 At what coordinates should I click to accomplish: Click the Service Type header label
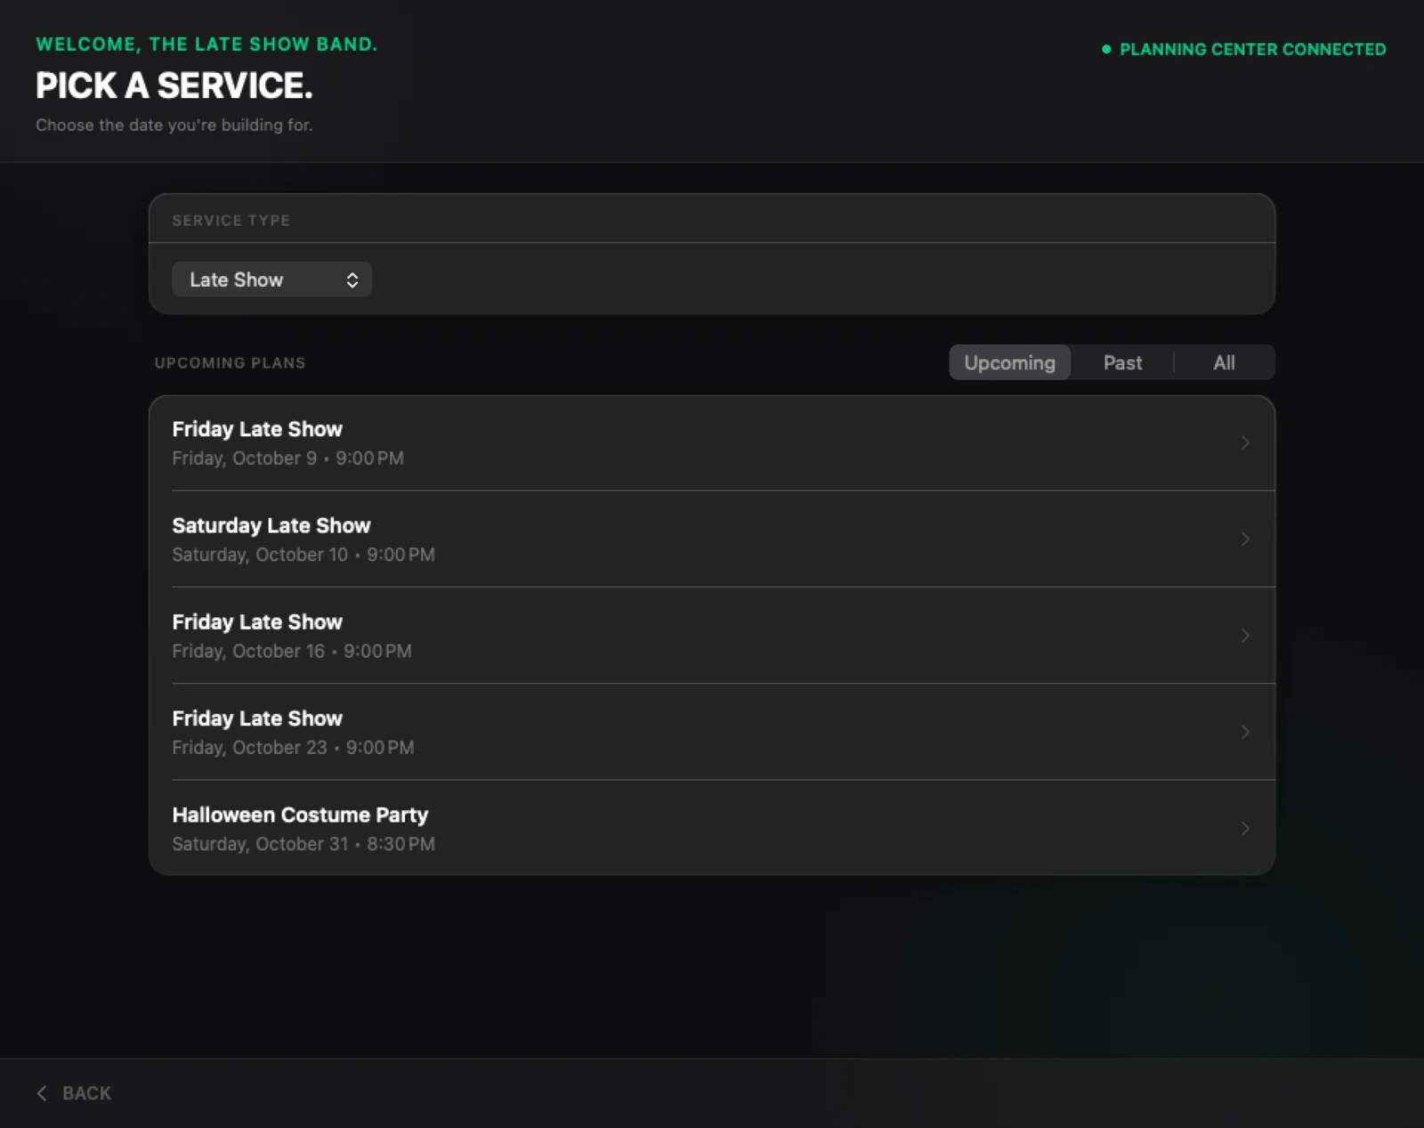coord(231,220)
